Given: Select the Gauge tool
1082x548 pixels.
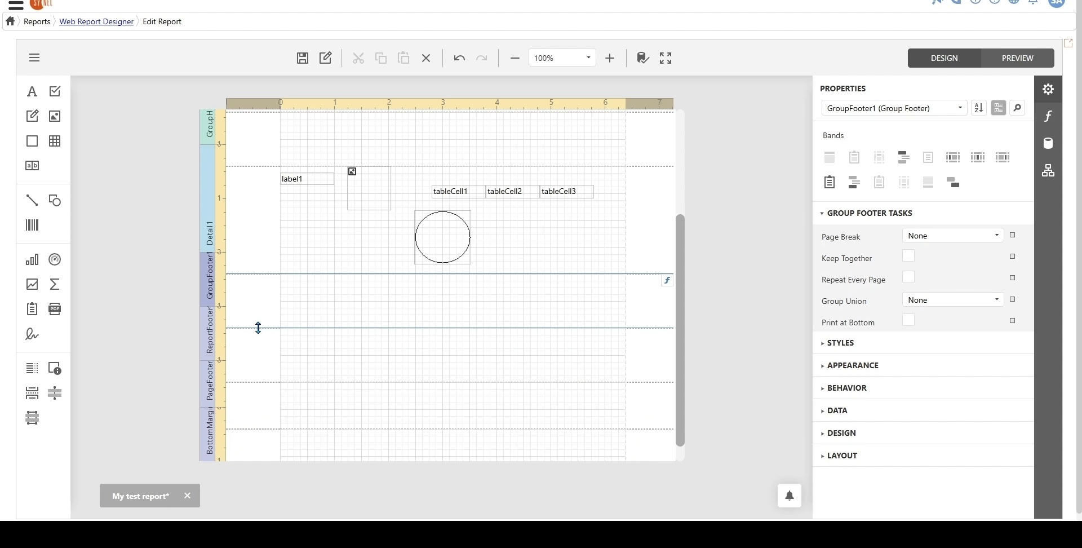Looking at the screenshot, I should (55, 259).
